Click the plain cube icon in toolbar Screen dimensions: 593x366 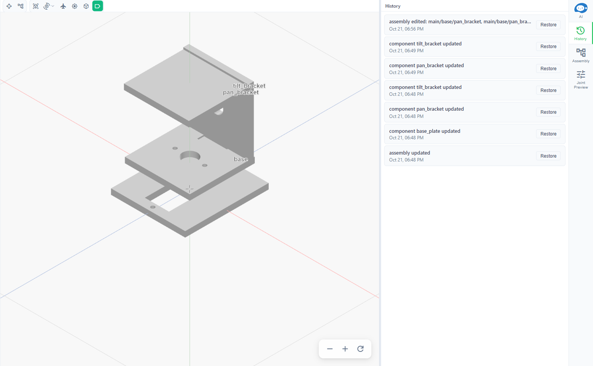[x=86, y=6]
